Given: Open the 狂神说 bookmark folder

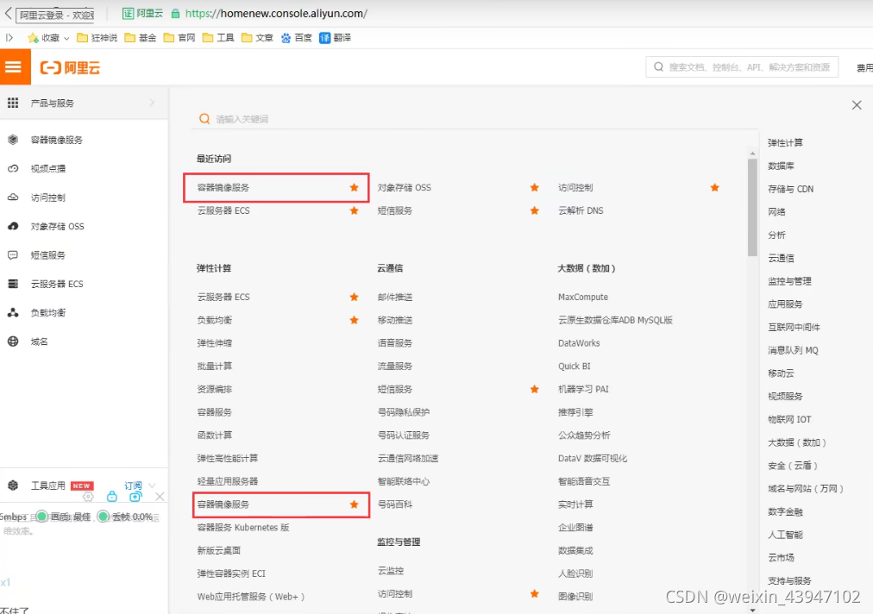Looking at the screenshot, I should (x=97, y=38).
